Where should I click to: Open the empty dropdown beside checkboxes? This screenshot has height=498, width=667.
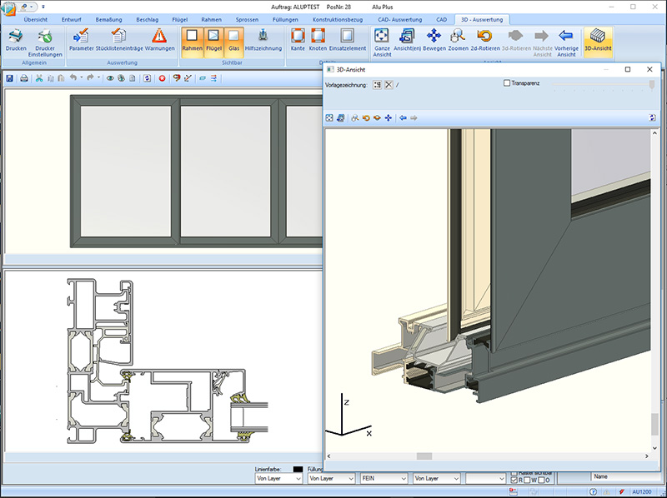click(485, 479)
